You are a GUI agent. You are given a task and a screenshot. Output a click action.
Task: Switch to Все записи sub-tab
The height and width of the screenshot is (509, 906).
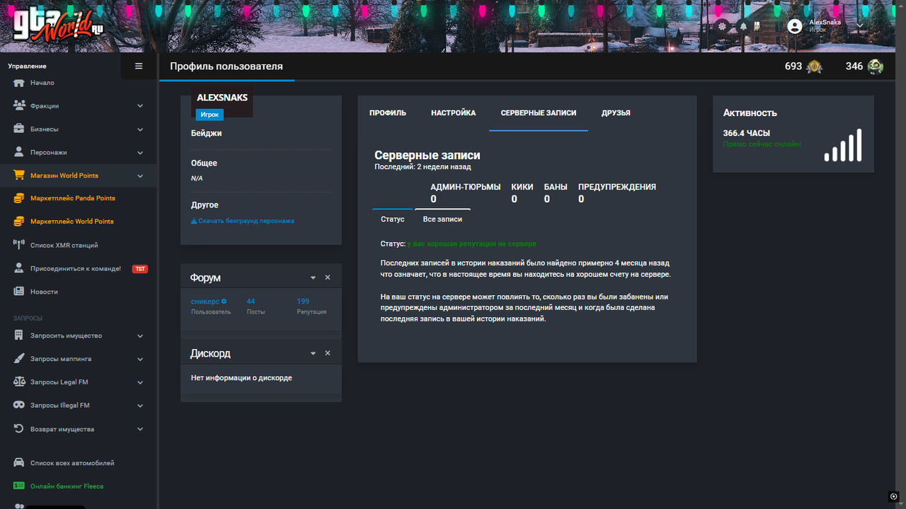(x=442, y=219)
